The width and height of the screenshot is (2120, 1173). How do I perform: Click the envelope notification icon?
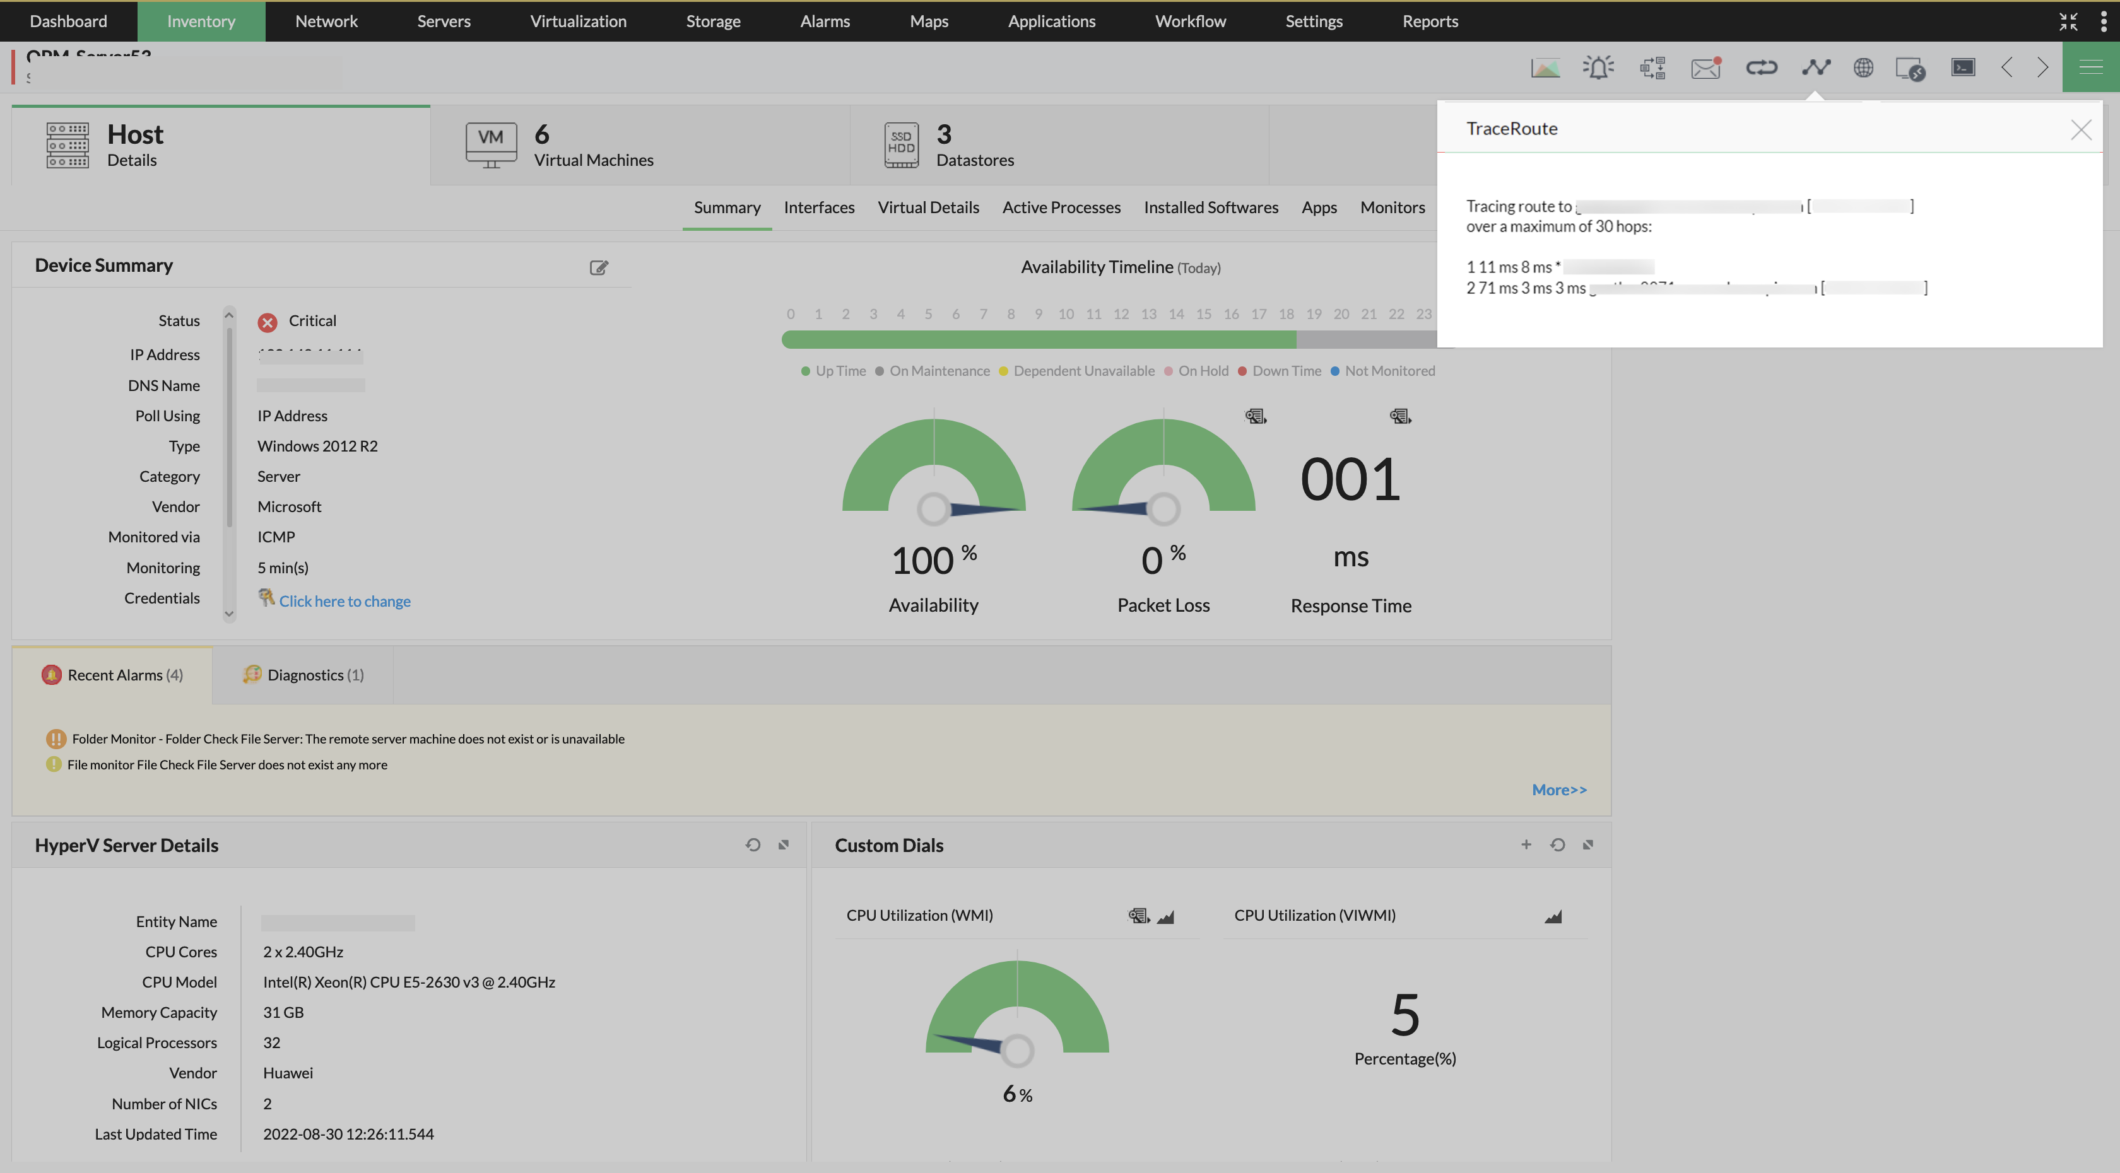(x=1706, y=67)
